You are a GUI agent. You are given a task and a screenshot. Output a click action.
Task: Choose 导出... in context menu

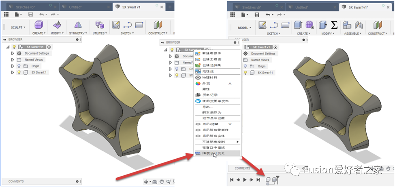pyautogui.click(x=218, y=107)
